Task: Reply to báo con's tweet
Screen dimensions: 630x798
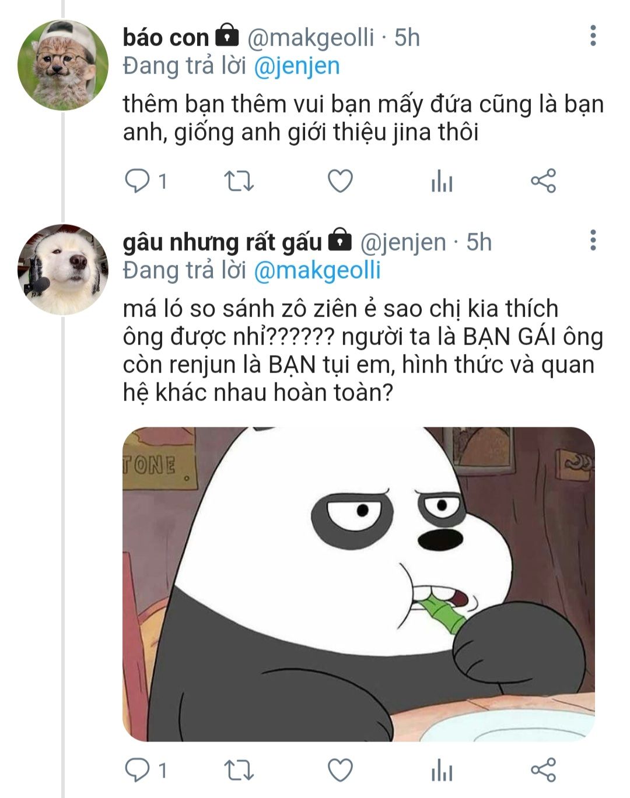Action: tap(138, 181)
